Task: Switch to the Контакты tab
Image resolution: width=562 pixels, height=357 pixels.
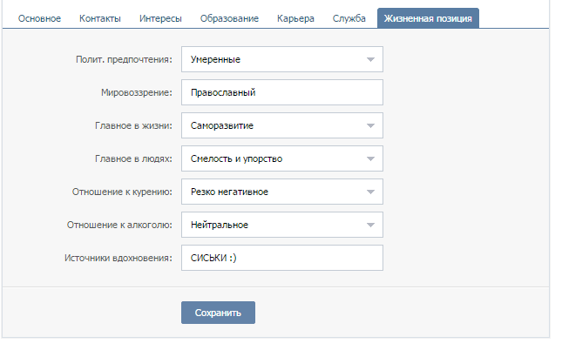Action: (100, 18)
